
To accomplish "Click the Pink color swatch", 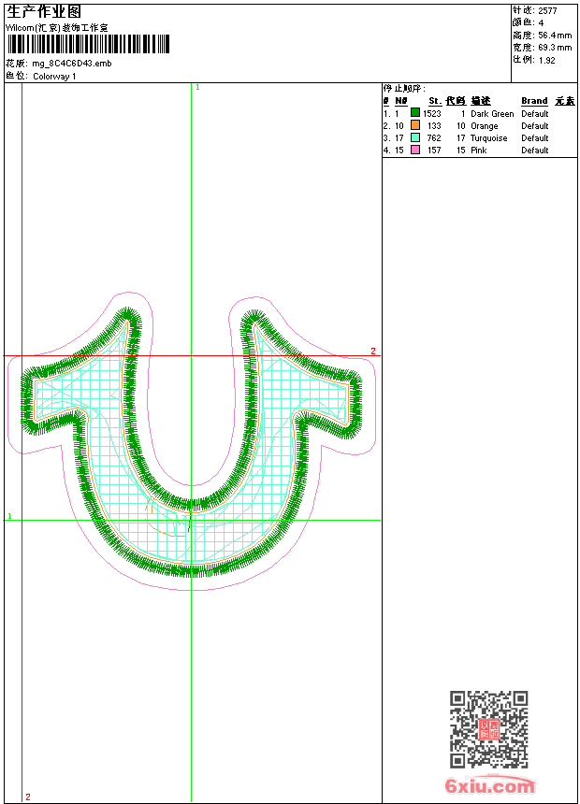I will coord(415,150).
